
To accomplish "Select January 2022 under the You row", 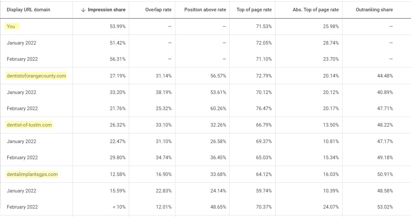I will pos(21,43).
